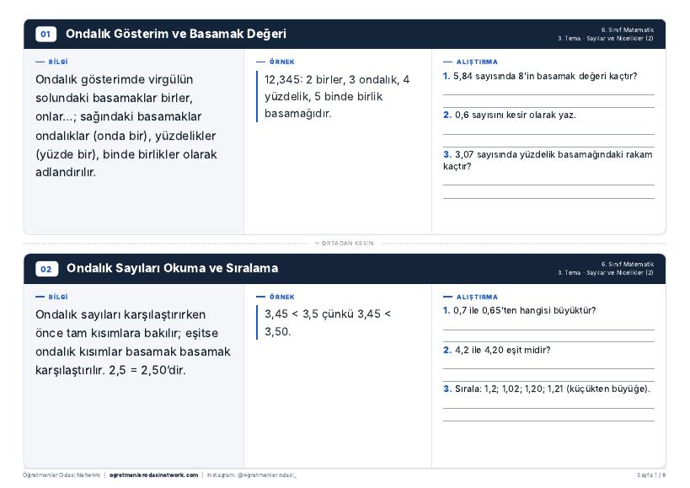Click the ORTADAN KESİN scissors cut marker
This screenshot has width=690, height=488.
345,244
